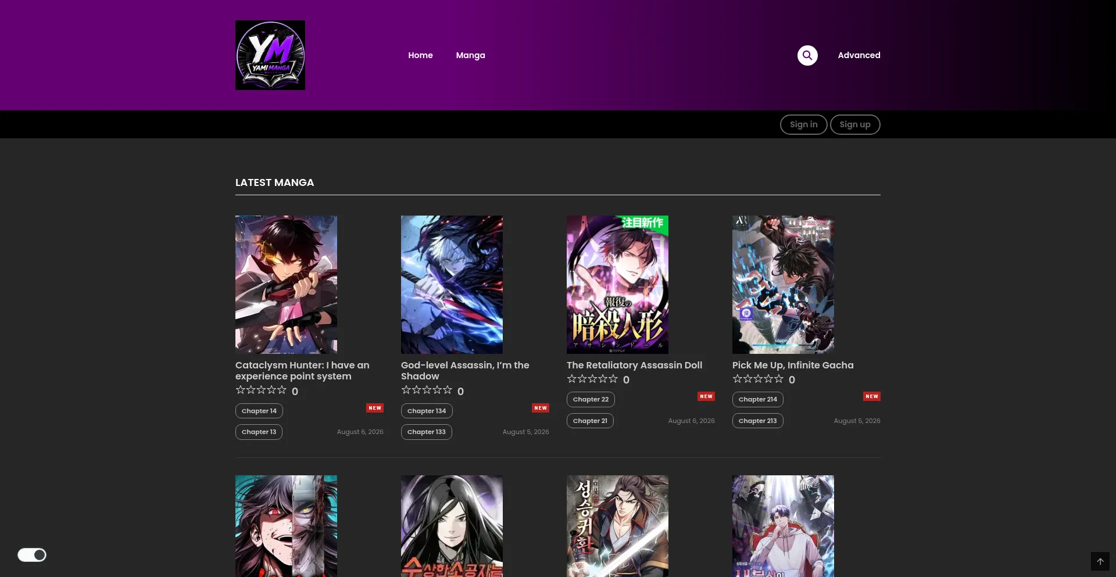Click the Sign up button

(855, 124)
